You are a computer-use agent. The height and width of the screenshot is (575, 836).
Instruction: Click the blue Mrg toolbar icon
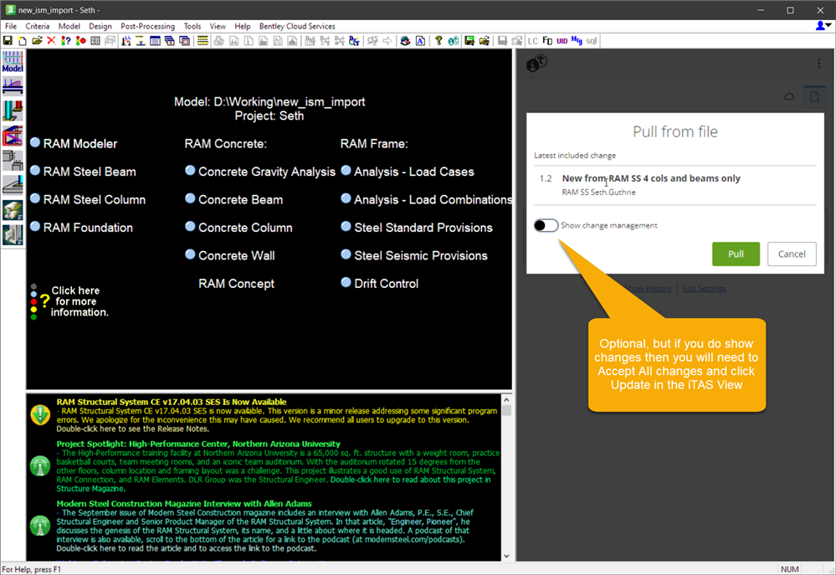pos(577,40)
